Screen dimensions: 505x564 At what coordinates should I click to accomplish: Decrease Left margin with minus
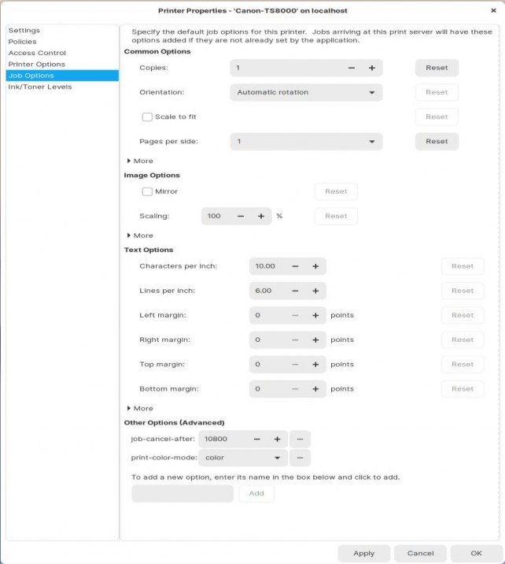(x=295, y=315)
